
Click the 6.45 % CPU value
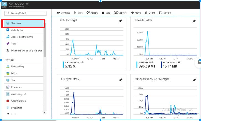pyautogui.click(x=70, y=66)
